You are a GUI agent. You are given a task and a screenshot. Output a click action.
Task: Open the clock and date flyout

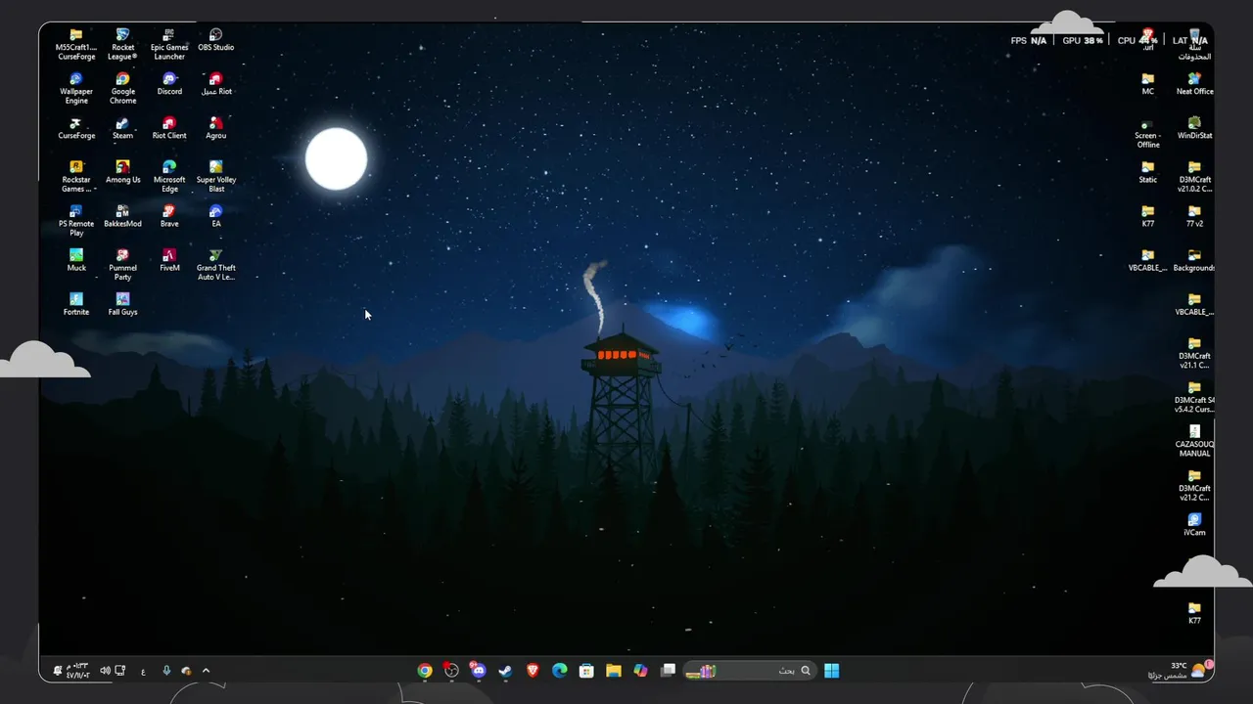[76, 671]
